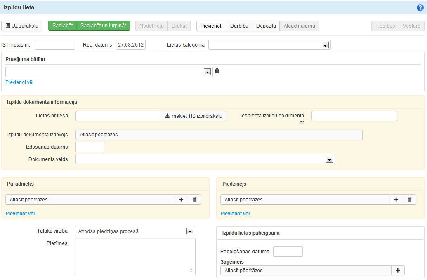Open the Dokumenta veids dropdown
The width and height of the screenshot is (427, 280).
click(x=329, y=159)
